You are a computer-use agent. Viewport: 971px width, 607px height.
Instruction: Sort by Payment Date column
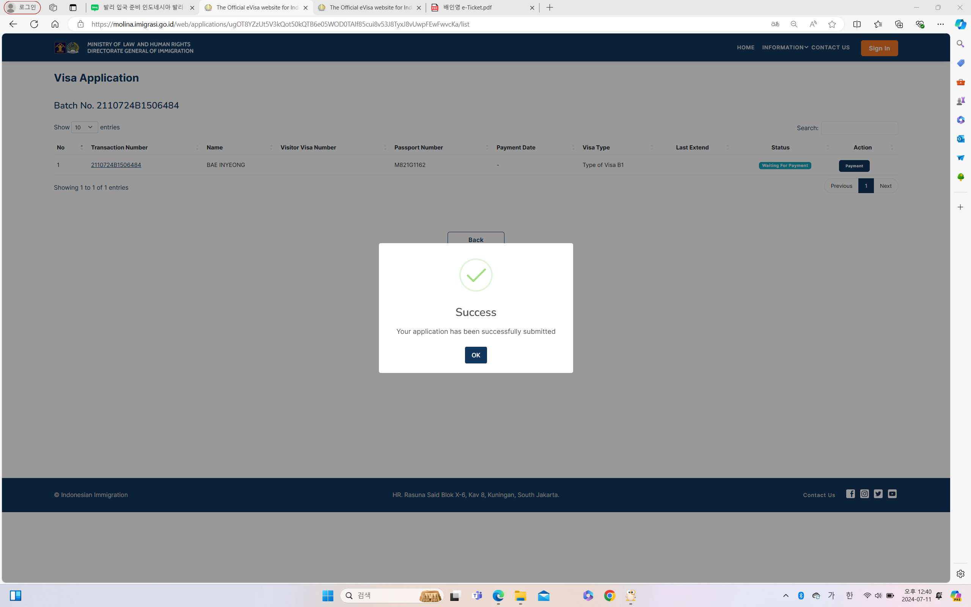pos(535,147)
